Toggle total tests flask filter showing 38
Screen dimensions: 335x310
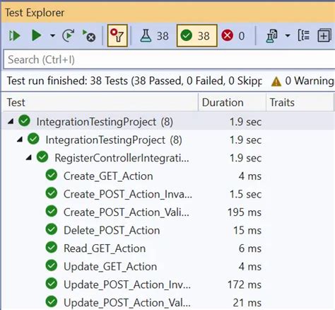pos(154,36)
